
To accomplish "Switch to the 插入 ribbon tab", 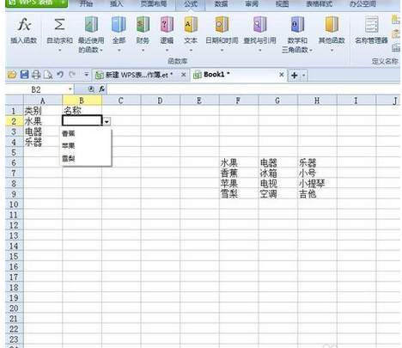I will point(116,4).
